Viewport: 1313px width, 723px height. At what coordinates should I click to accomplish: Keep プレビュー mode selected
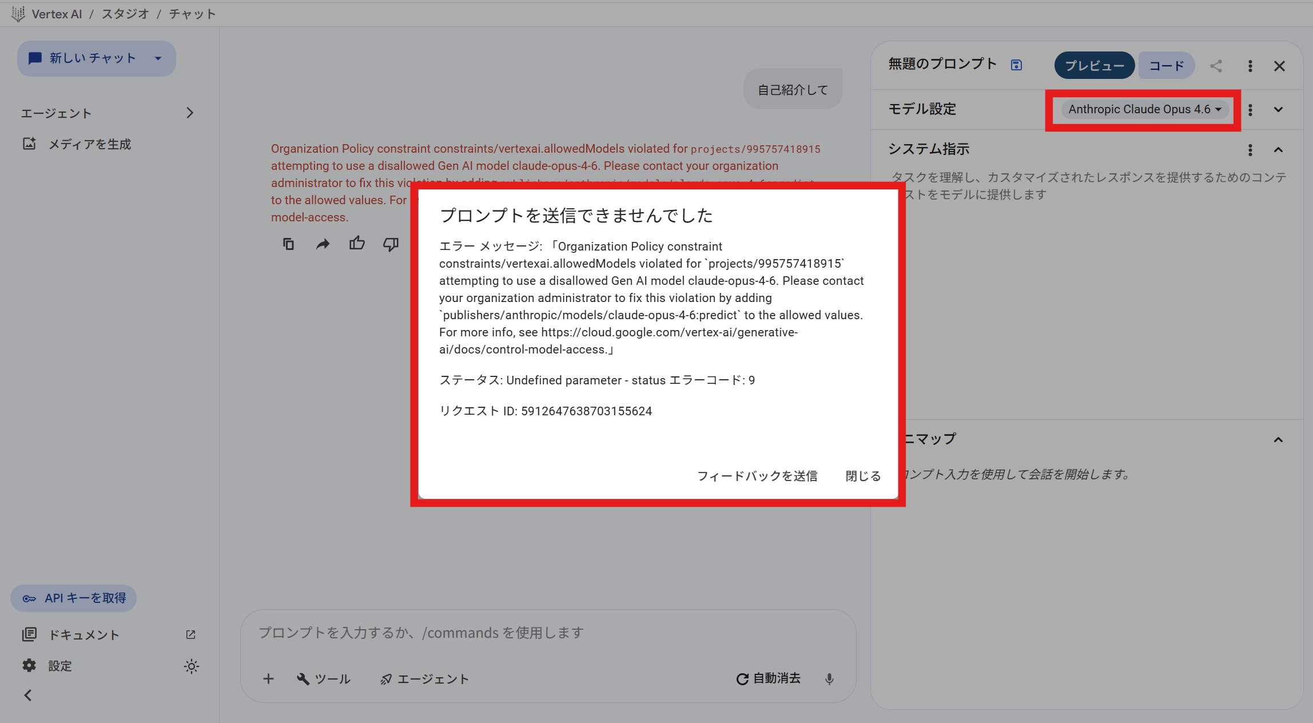pyautogui.click(x=1094, y=65)
